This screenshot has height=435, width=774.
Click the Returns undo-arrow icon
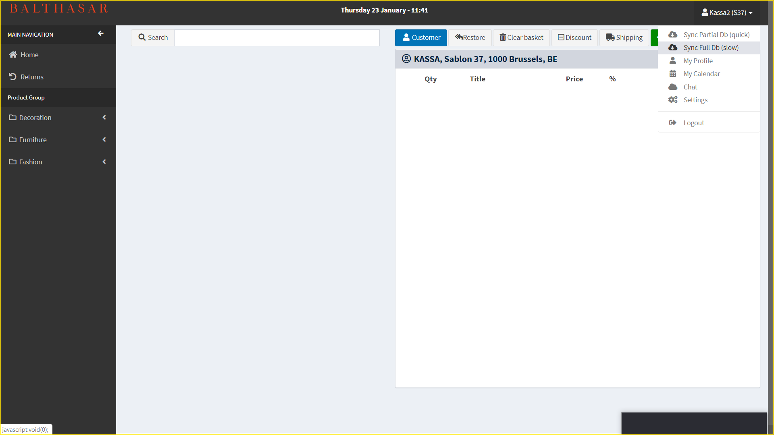click(x=13, y=77)
